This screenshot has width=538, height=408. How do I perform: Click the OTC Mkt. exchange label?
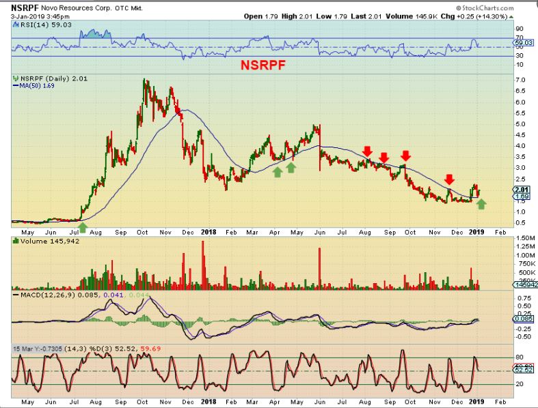[x=129, y=9]
